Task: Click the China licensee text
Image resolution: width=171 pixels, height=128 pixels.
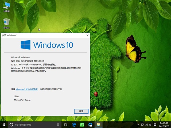Action: (x=17, y=97)
